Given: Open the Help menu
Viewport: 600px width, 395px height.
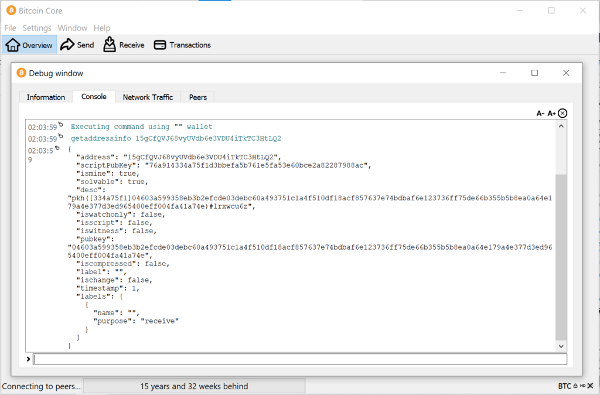Looking at the screenshot, I should pos(102,28).
